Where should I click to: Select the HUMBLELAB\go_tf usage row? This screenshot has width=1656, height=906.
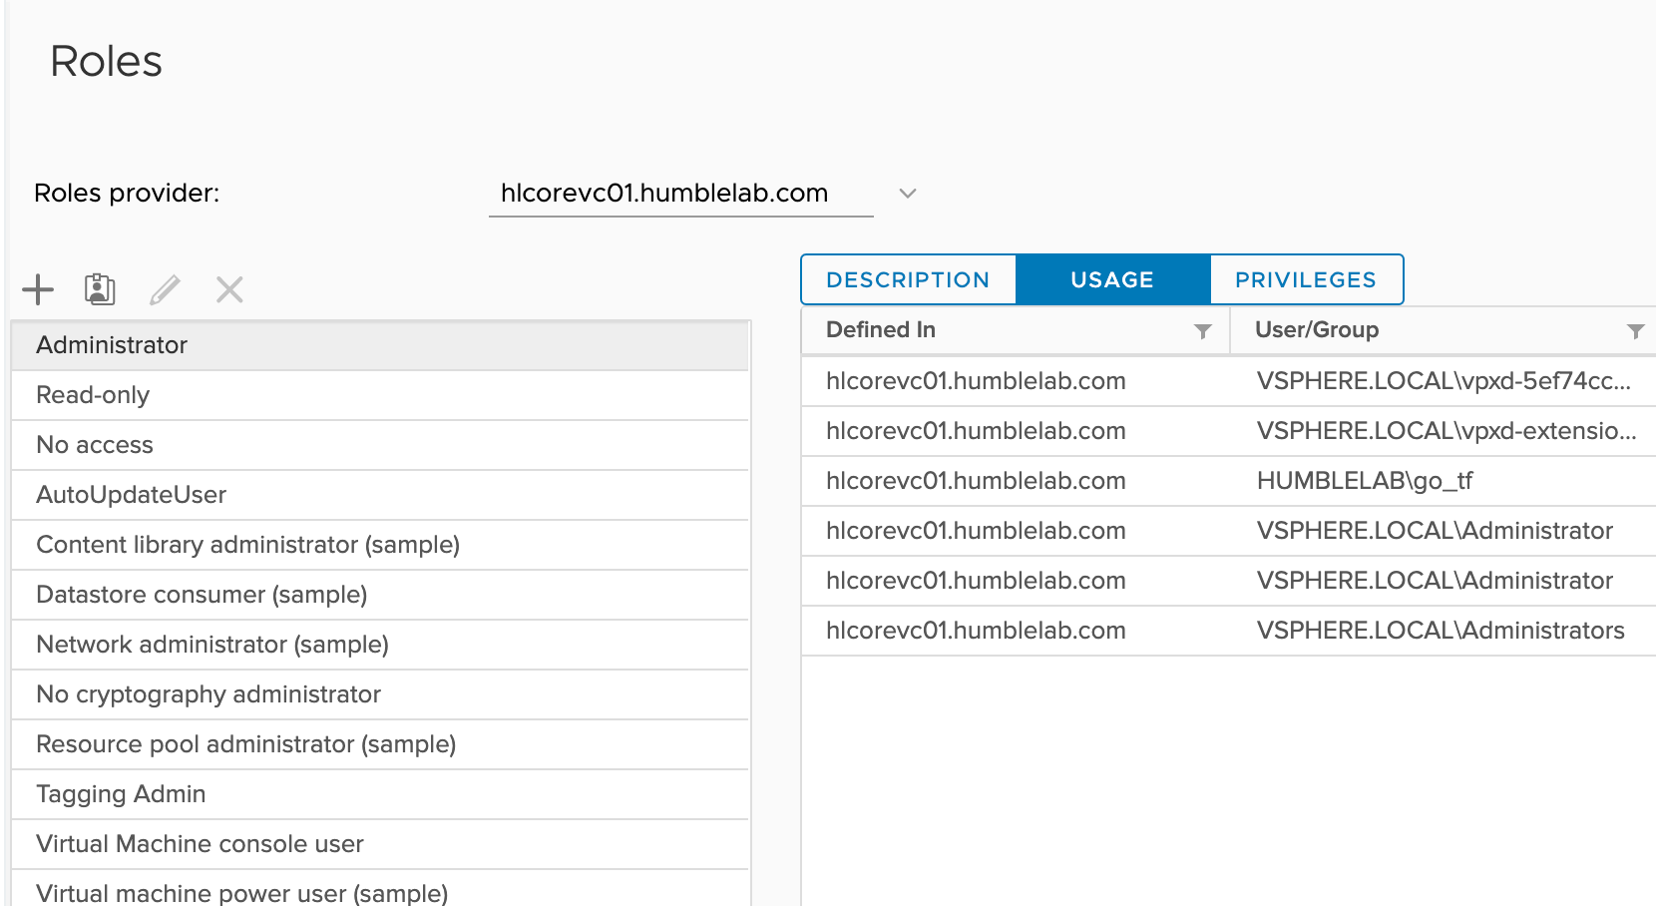[1227, 481]
